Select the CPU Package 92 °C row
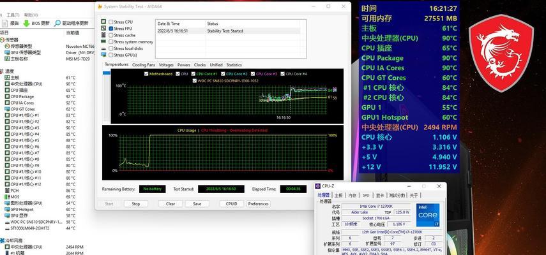Screen dimensions: 546x255 (x=42, y=96)
